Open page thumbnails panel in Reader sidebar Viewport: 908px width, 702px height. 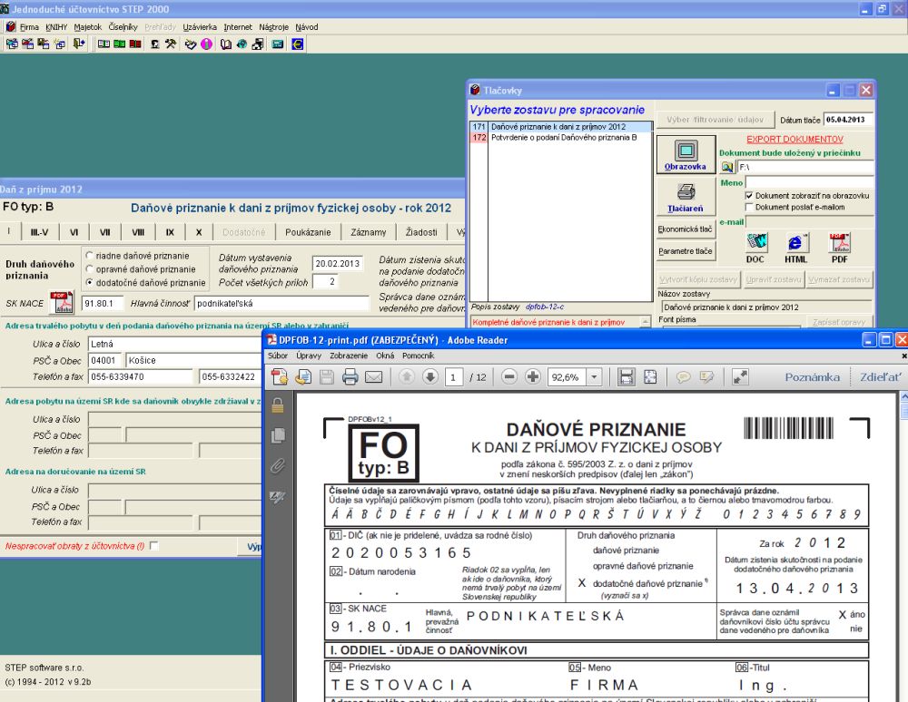278,435
